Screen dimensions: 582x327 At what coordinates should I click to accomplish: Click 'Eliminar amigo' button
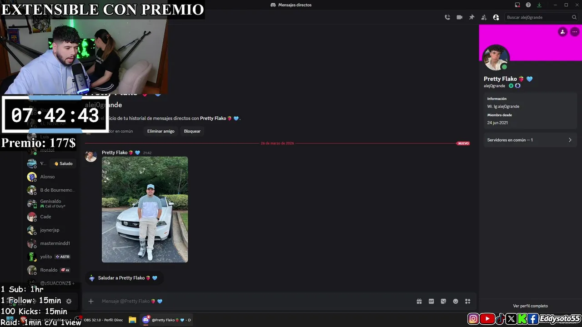[x=161, y=131]
